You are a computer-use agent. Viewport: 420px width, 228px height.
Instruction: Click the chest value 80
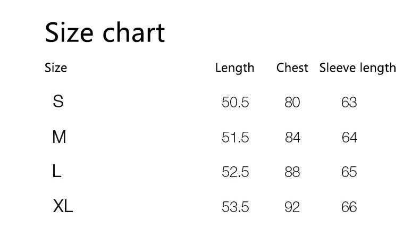click(292, 102)
